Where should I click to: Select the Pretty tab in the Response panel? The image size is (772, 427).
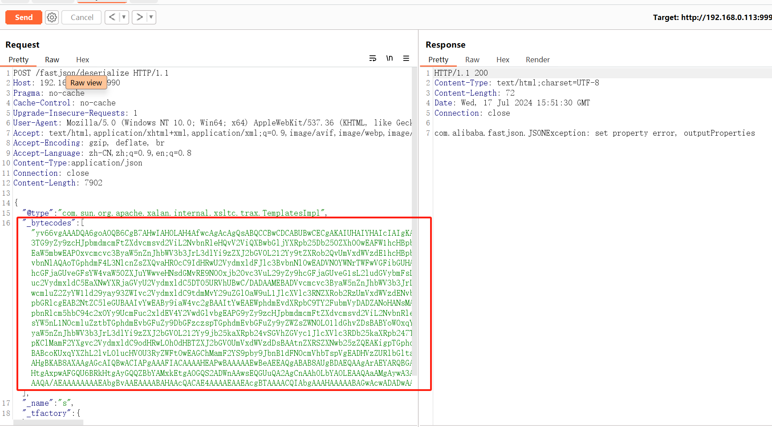438,60
